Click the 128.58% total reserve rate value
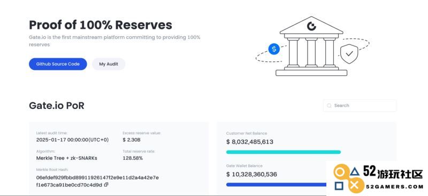This screenshot has height=196, width=428. (133, 158)
